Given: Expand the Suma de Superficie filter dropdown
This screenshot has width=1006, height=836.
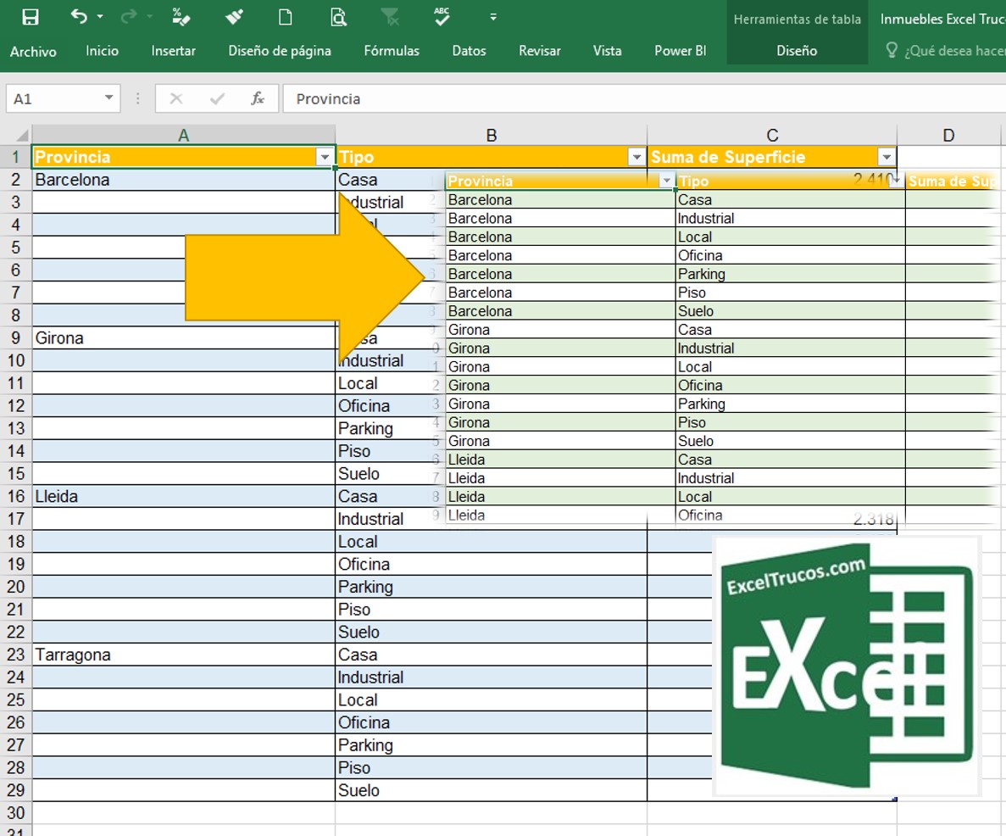Looking at the screenshot, I should pyautogui.click(x=886, y=157).
